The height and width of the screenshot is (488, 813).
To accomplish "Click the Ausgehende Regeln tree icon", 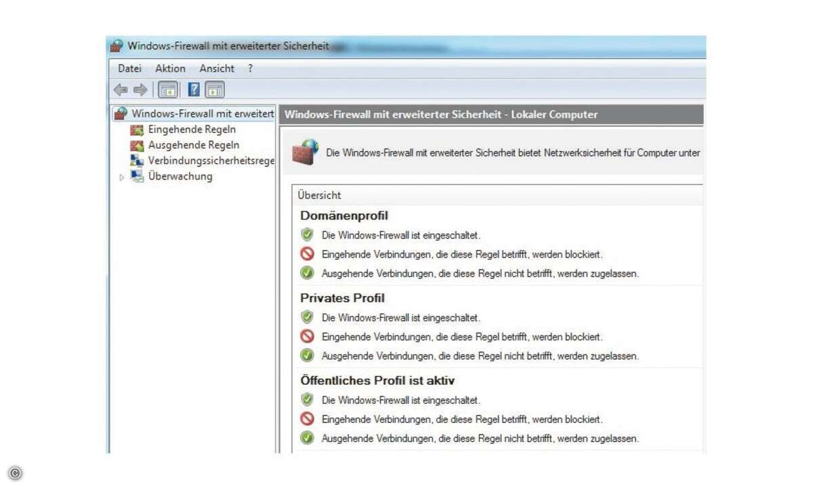I will click(x=137, y=145).
